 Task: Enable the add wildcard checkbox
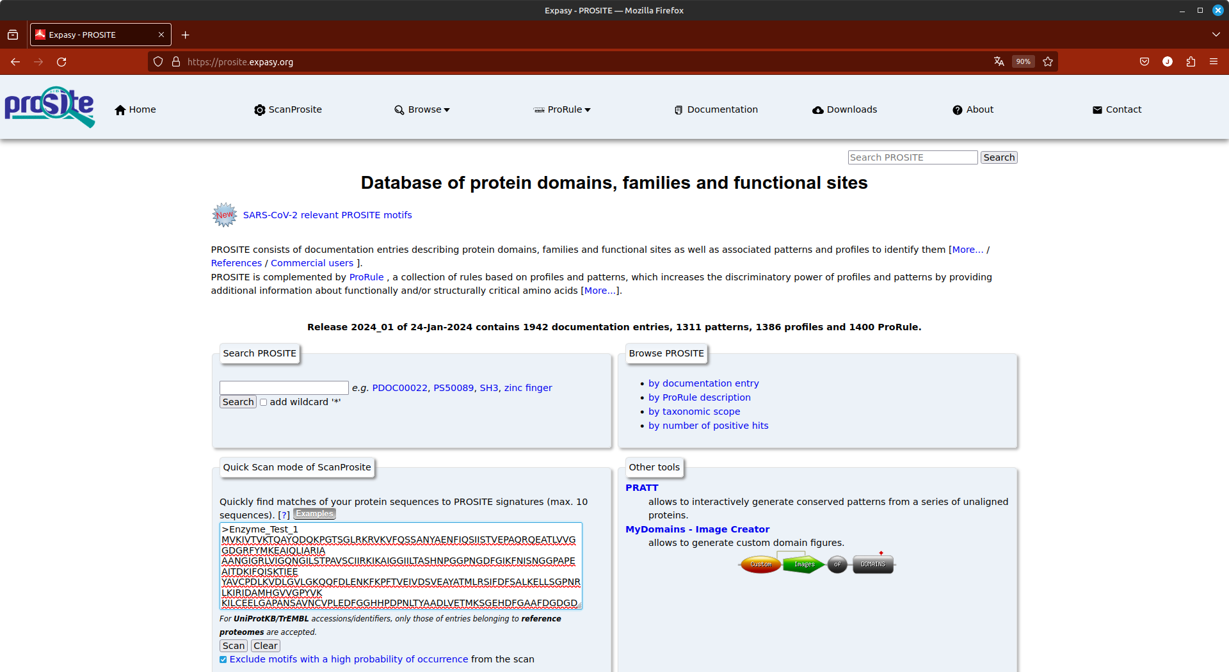pyautogui.click(x=263, y=403)
